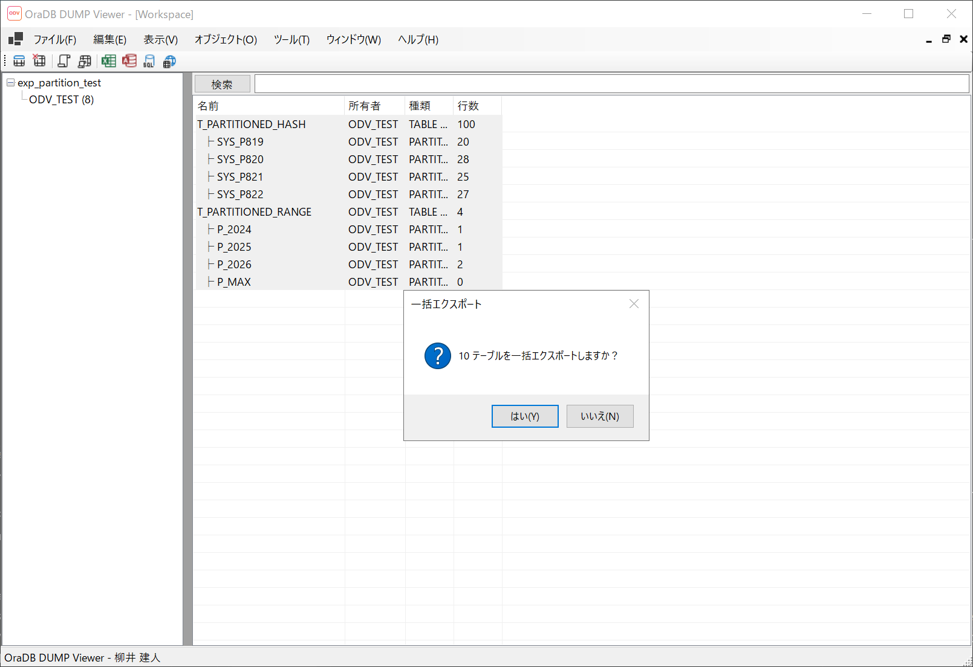Expand the ODV_TEST (8) schema node
The height and width of the screenshot is (667, 973).
click(60, 99)
